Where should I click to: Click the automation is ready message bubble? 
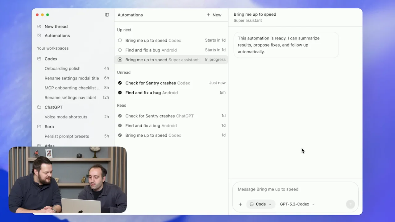286,45
